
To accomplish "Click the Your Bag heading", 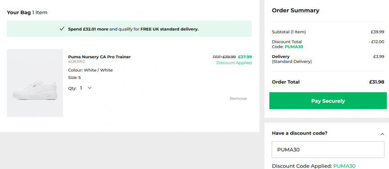I will click(x=27, y=13).
